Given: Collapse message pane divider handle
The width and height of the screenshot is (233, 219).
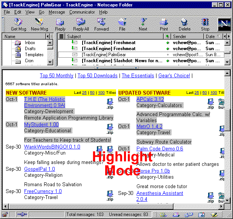Looking at the screenshot, I should [116, 68].
